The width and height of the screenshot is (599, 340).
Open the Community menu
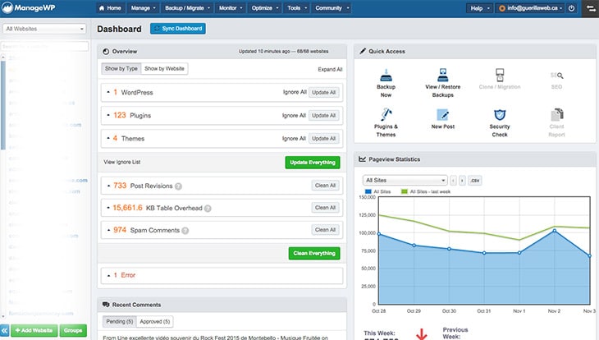click(x=332, y=8)
